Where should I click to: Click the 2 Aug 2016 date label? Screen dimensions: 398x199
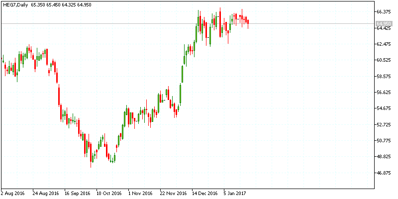pos(14,193)
